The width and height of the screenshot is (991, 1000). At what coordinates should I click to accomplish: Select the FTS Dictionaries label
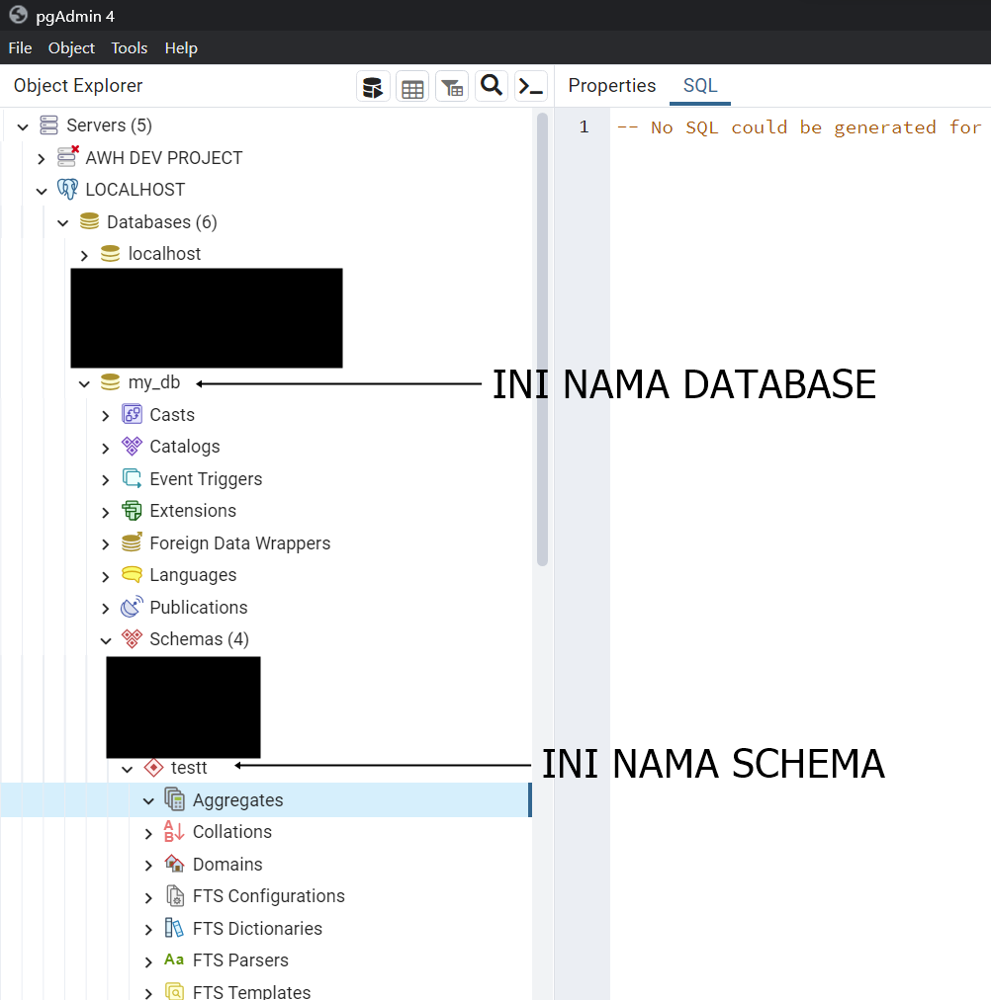tap(257, 929)
